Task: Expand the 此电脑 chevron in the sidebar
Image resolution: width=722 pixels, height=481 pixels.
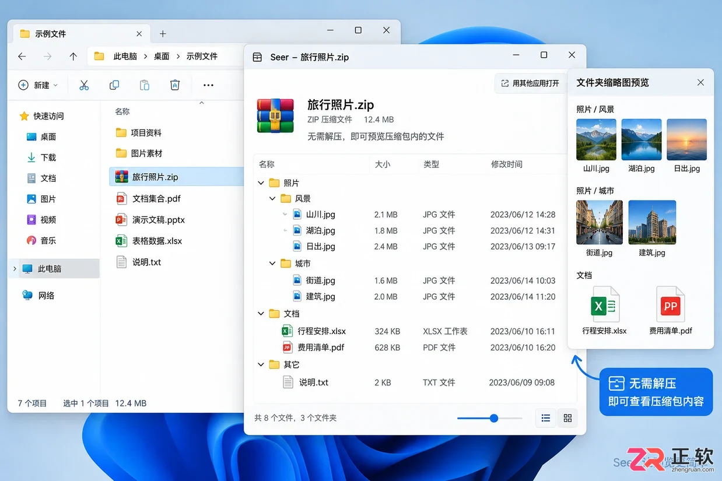Action: (x=15, y=269)
